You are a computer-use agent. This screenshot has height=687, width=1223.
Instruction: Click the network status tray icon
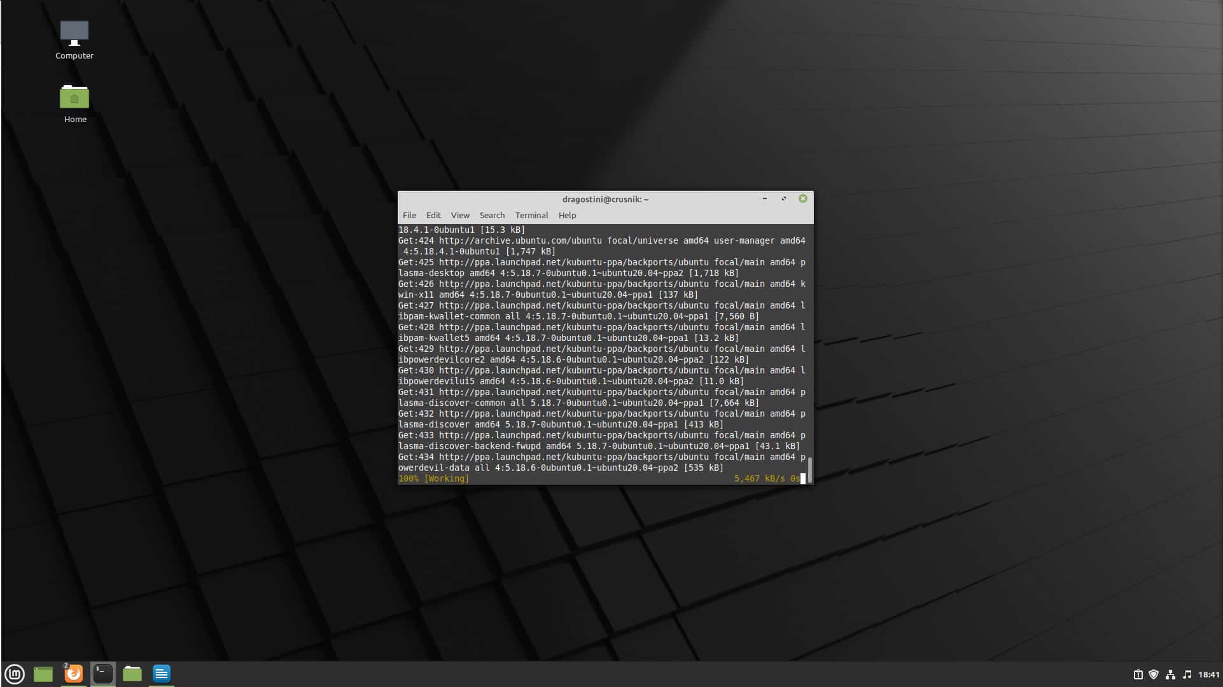pos(1170,674)
